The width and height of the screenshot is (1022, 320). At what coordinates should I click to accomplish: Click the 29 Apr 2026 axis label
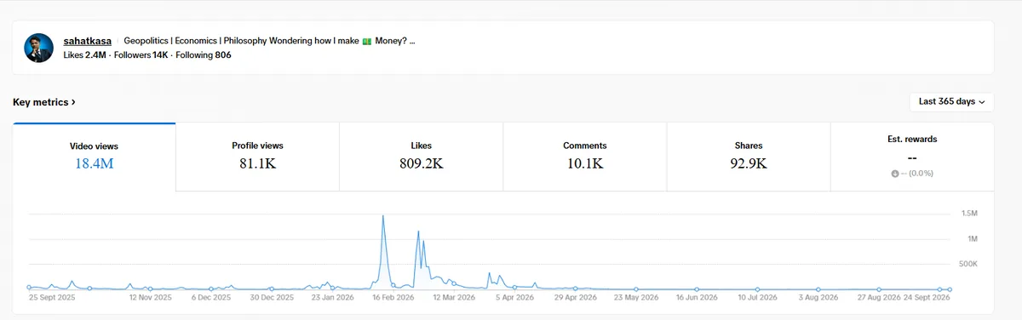click(576, 298)
